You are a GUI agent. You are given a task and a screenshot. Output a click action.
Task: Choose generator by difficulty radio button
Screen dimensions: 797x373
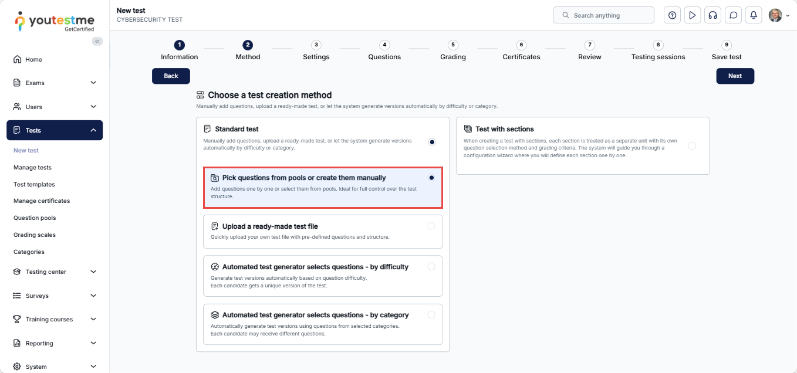[431, 266]
